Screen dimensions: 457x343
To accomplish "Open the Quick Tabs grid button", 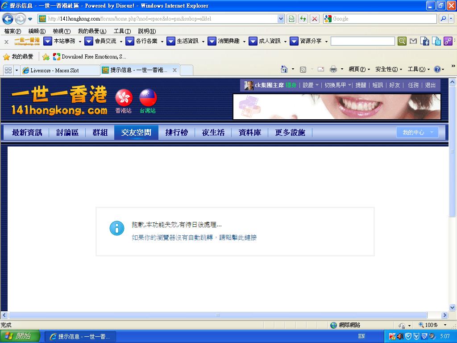I will pos(8,70).
